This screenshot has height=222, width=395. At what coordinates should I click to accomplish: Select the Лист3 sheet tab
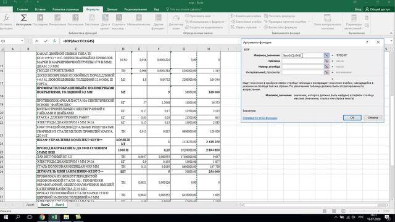[60, 205]
